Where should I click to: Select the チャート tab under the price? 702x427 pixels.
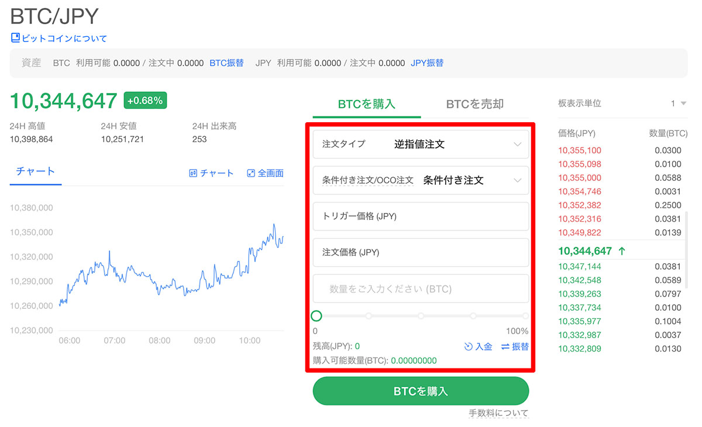tap(36, 171)
